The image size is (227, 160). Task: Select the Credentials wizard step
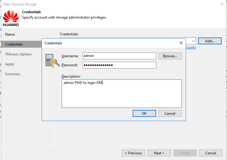[x=22, y=44]
